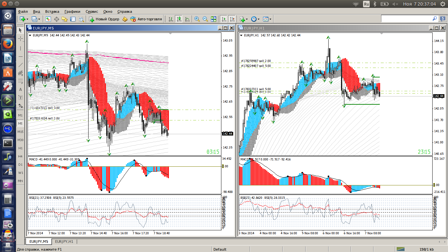Switch timeframe to W1
This screenshot has height=252, width=448.
click(20, 173)
